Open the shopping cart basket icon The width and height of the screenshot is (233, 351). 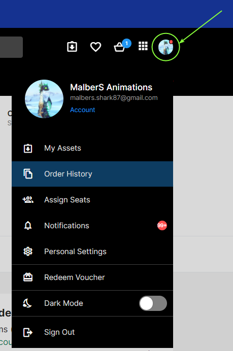click(119, 47)
